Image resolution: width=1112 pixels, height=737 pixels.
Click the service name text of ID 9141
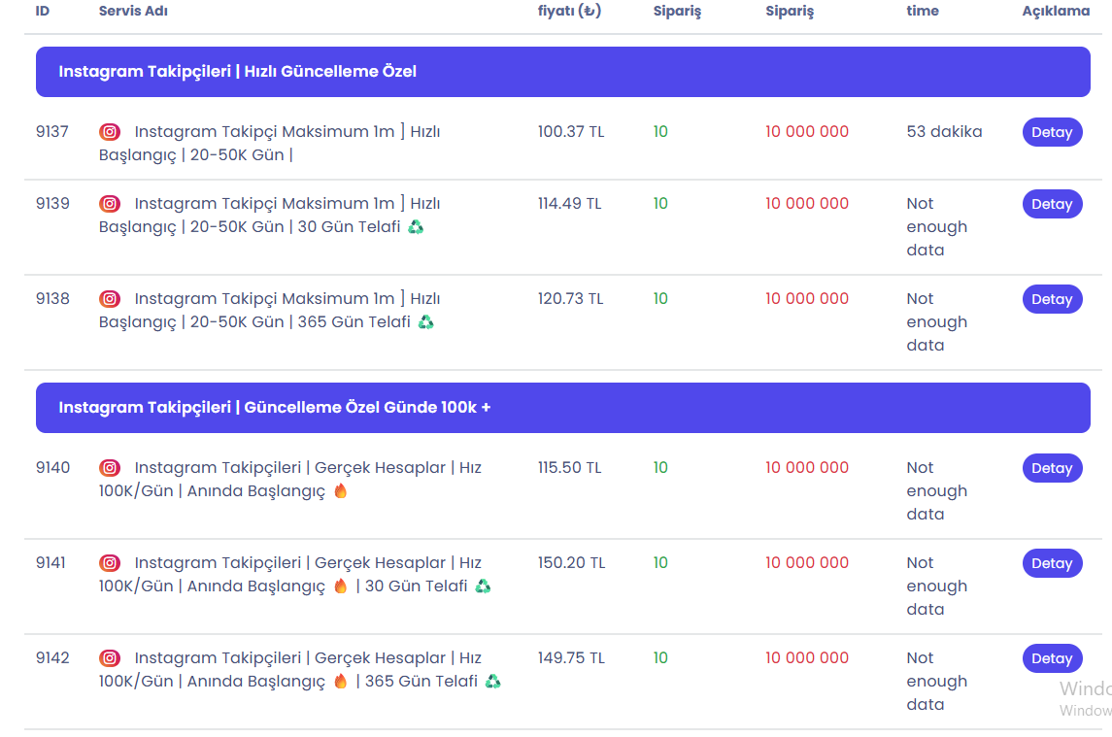click(295, 575)
